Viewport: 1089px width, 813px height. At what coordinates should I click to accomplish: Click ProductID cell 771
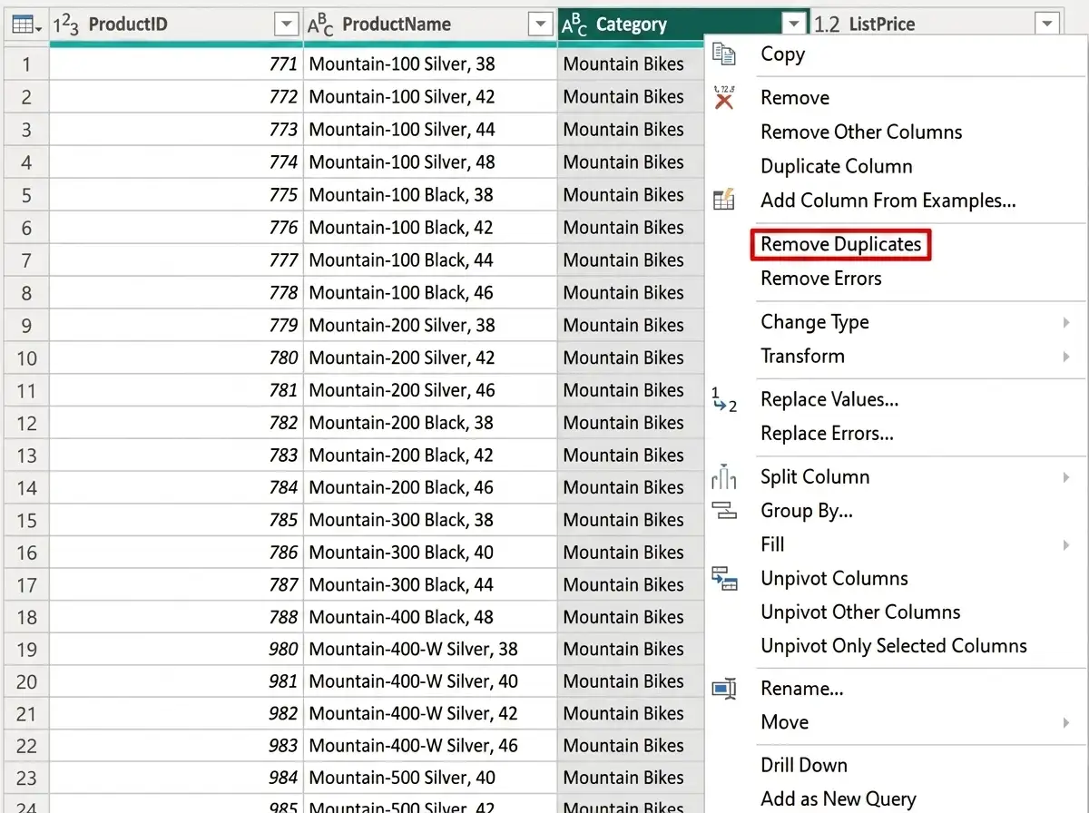click(x=176, y=64)
